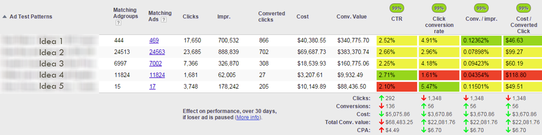Sort by the Conv. Value column header
The width and height of the screenshot is (542, 135).
351,17
